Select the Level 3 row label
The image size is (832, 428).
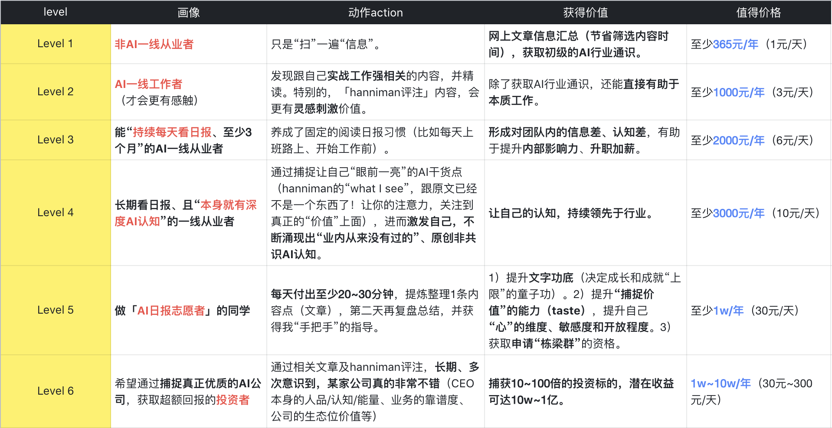[x=55, y=140]
